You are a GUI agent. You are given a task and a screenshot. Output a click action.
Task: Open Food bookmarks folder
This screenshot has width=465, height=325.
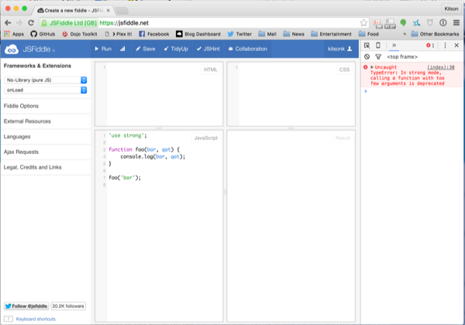pos(369,34)
